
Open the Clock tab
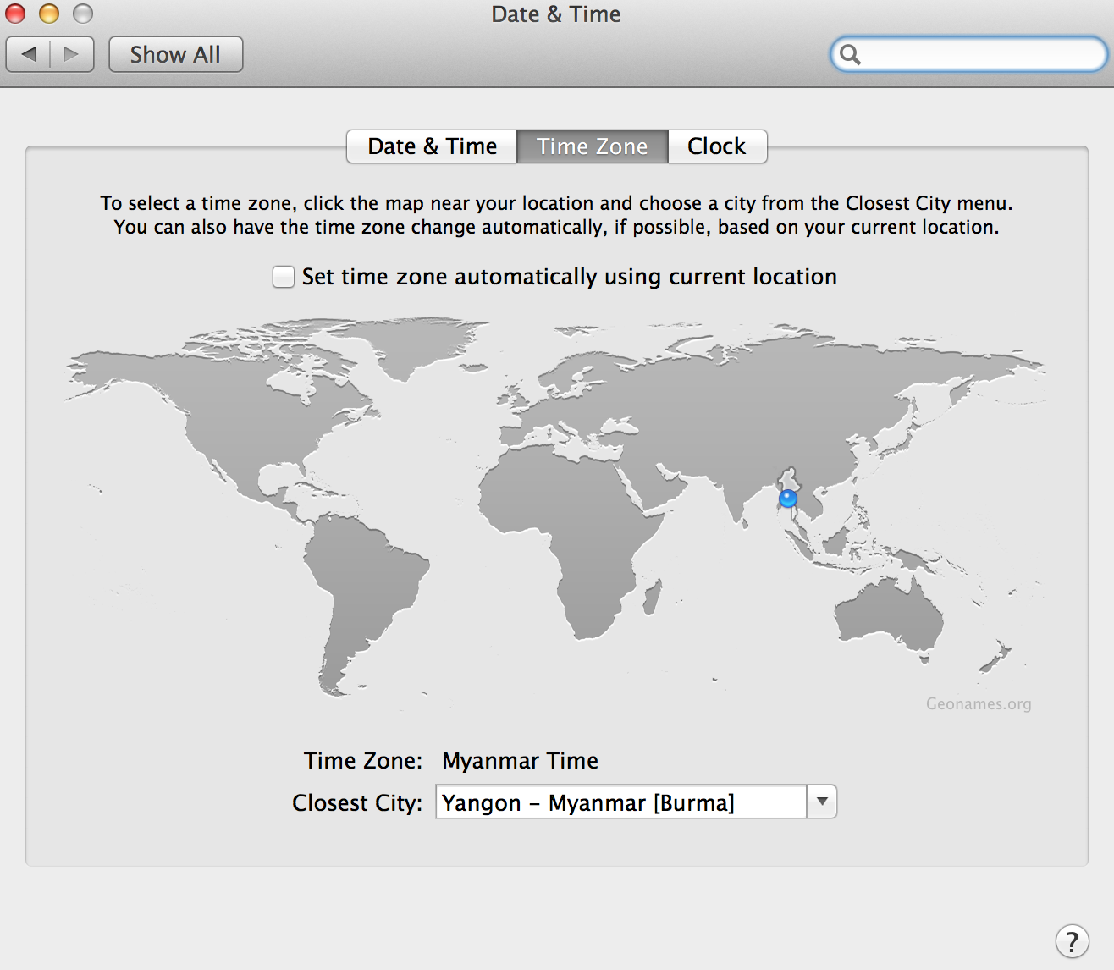[716, 146]
